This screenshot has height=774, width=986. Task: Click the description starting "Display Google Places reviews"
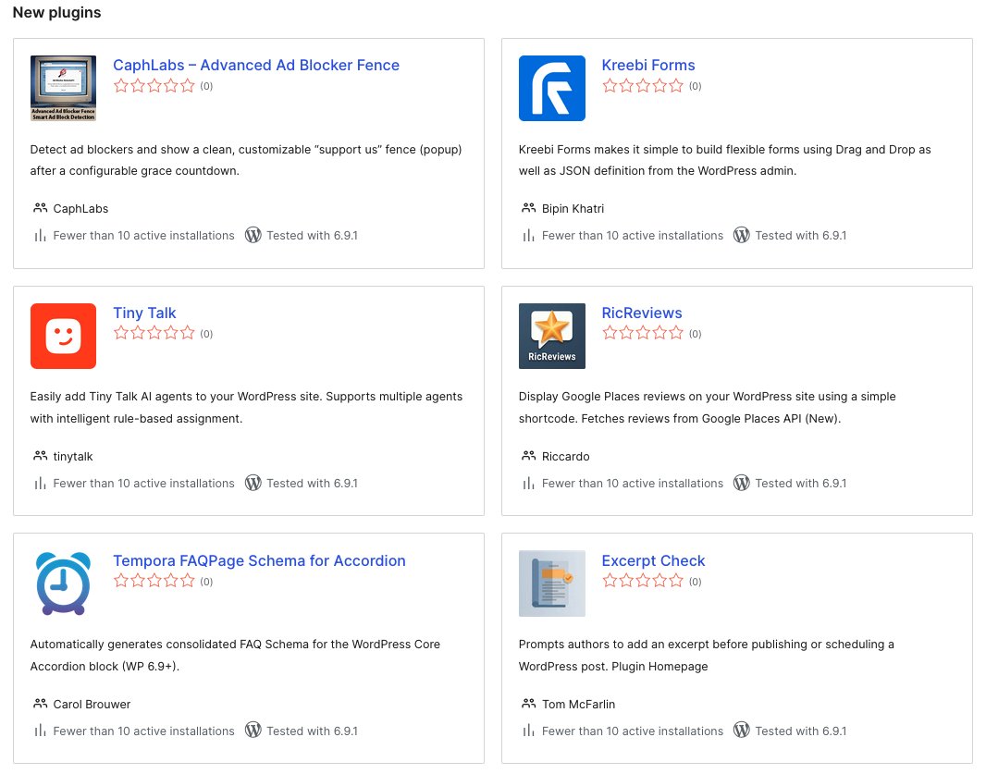[707, 408]
